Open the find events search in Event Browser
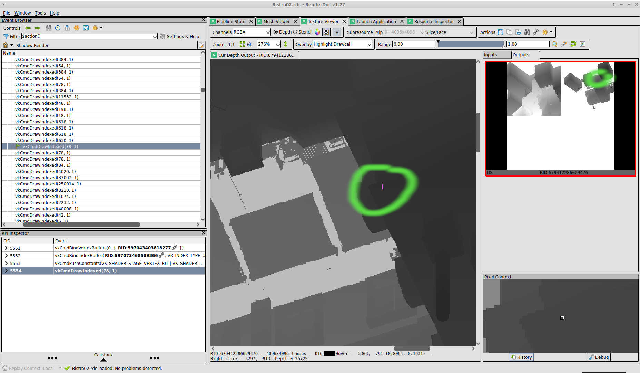The width and height of the screenshot is (640, 373). (x=49, y=28)
